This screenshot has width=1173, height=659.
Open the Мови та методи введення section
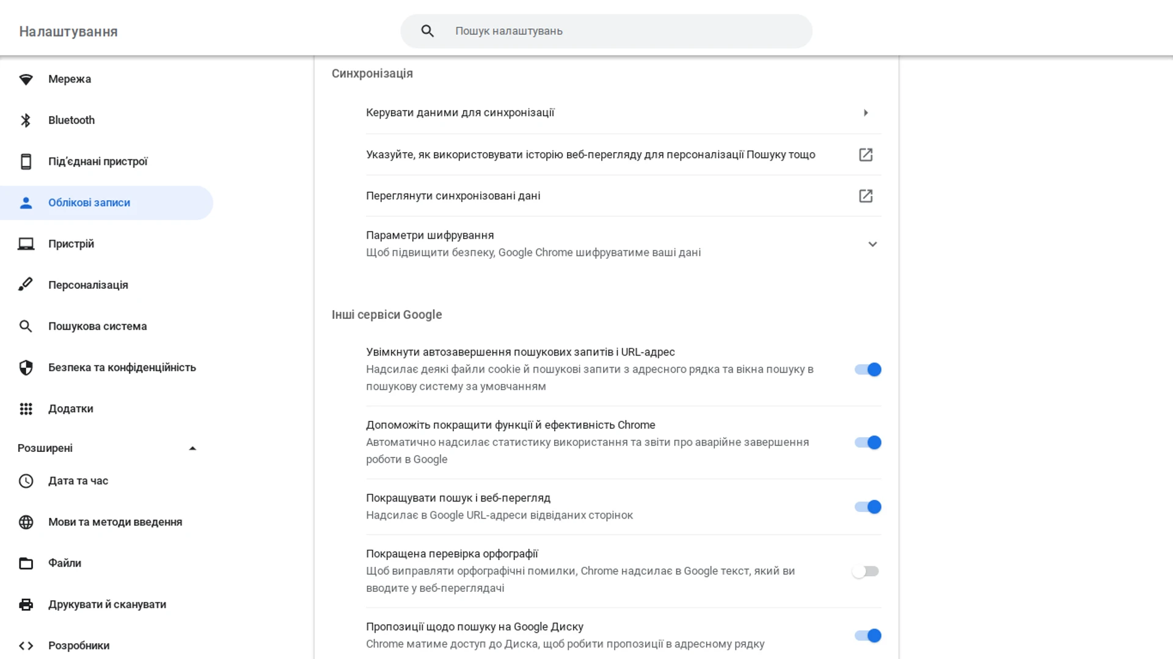(115, 522)
